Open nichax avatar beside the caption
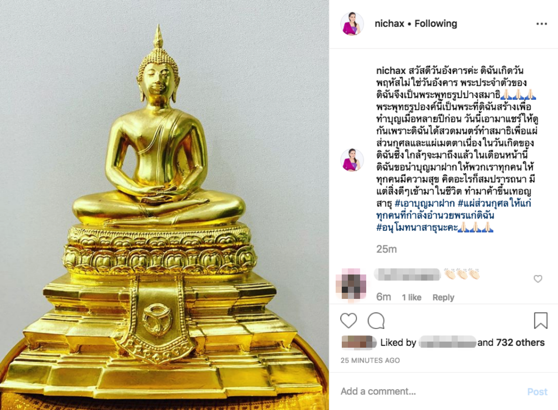 352,160
